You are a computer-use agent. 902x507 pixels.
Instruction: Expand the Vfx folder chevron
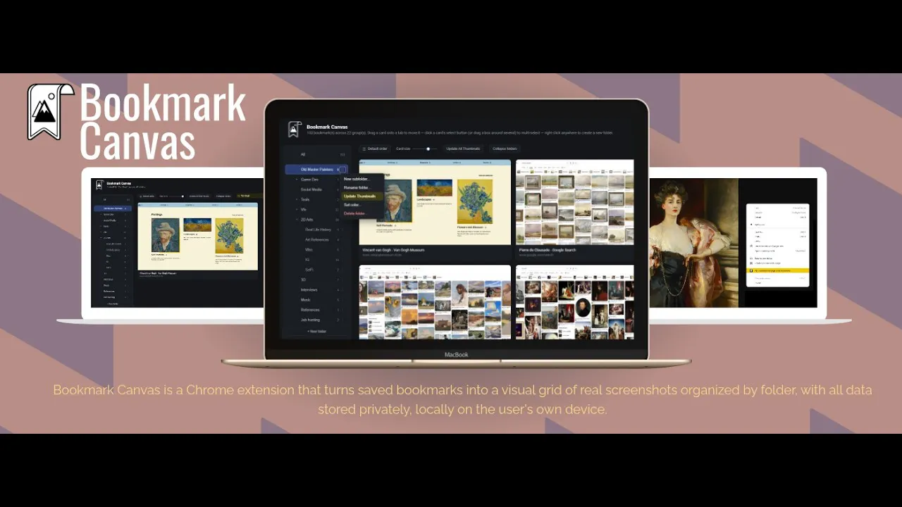coord(297,209)
